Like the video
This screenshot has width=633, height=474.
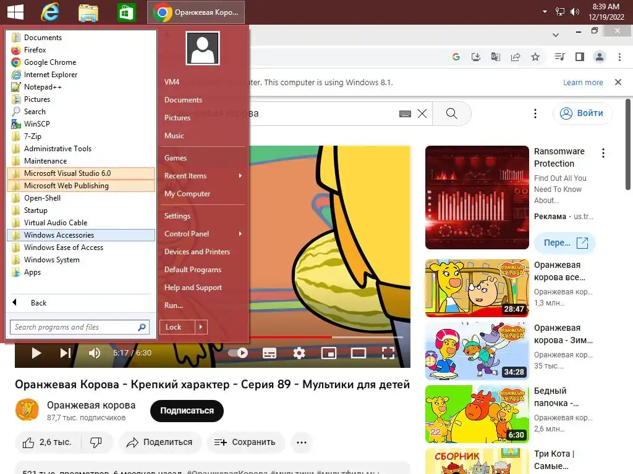[48, 442]
